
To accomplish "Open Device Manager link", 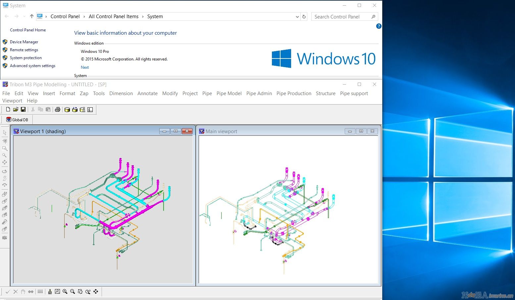I will [24, 42].
